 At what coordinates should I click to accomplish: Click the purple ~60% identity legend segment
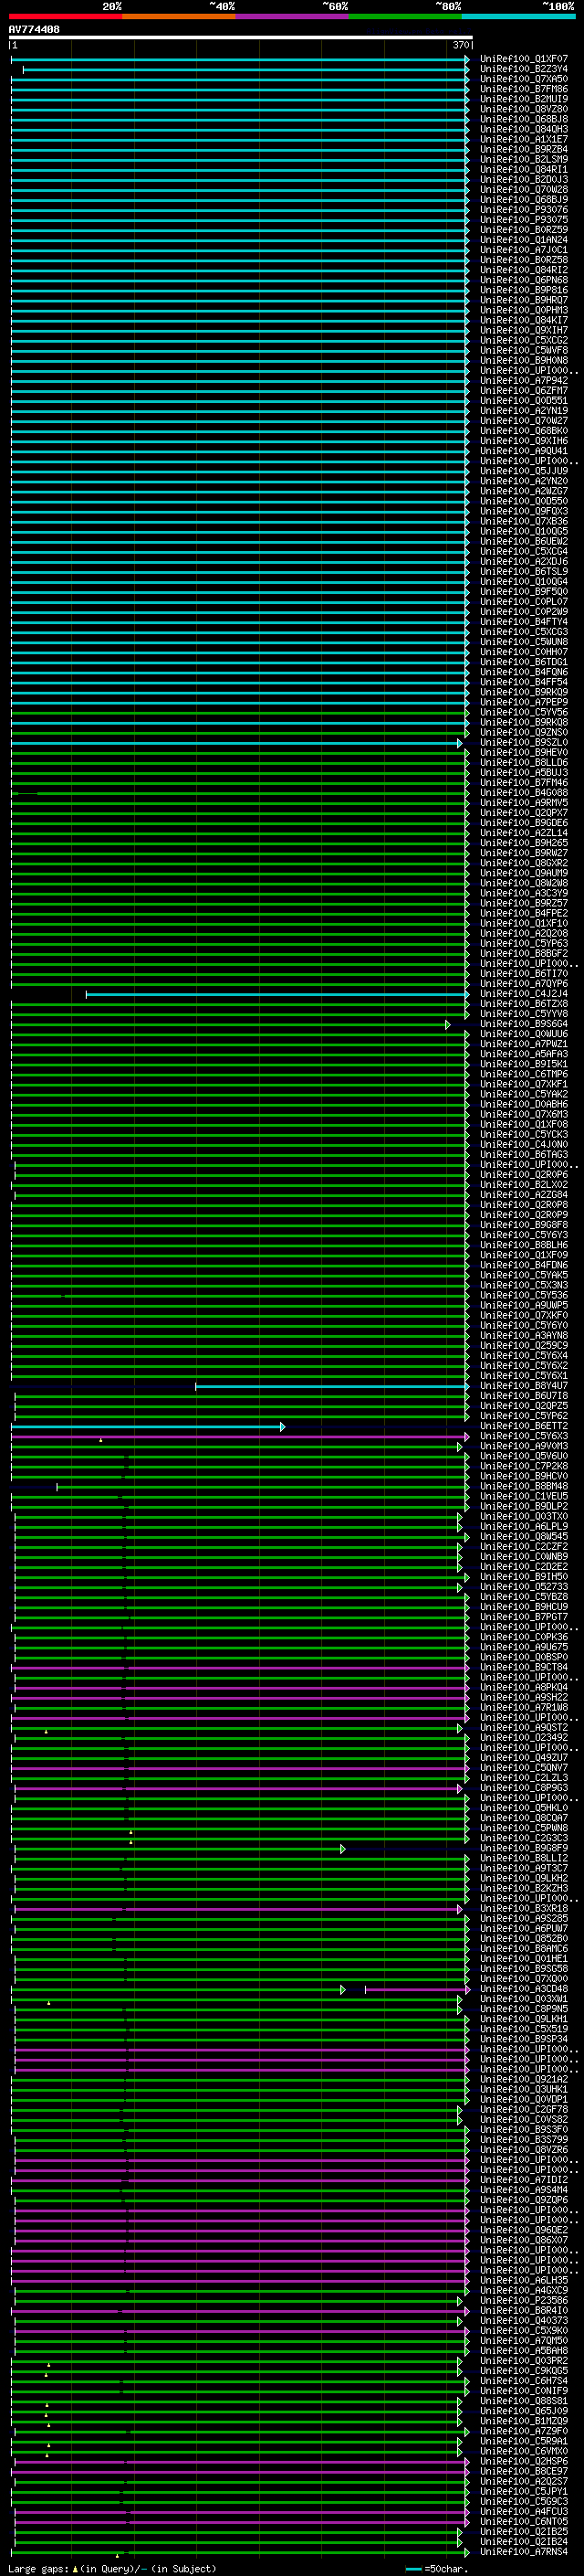[x=293, y=16]
